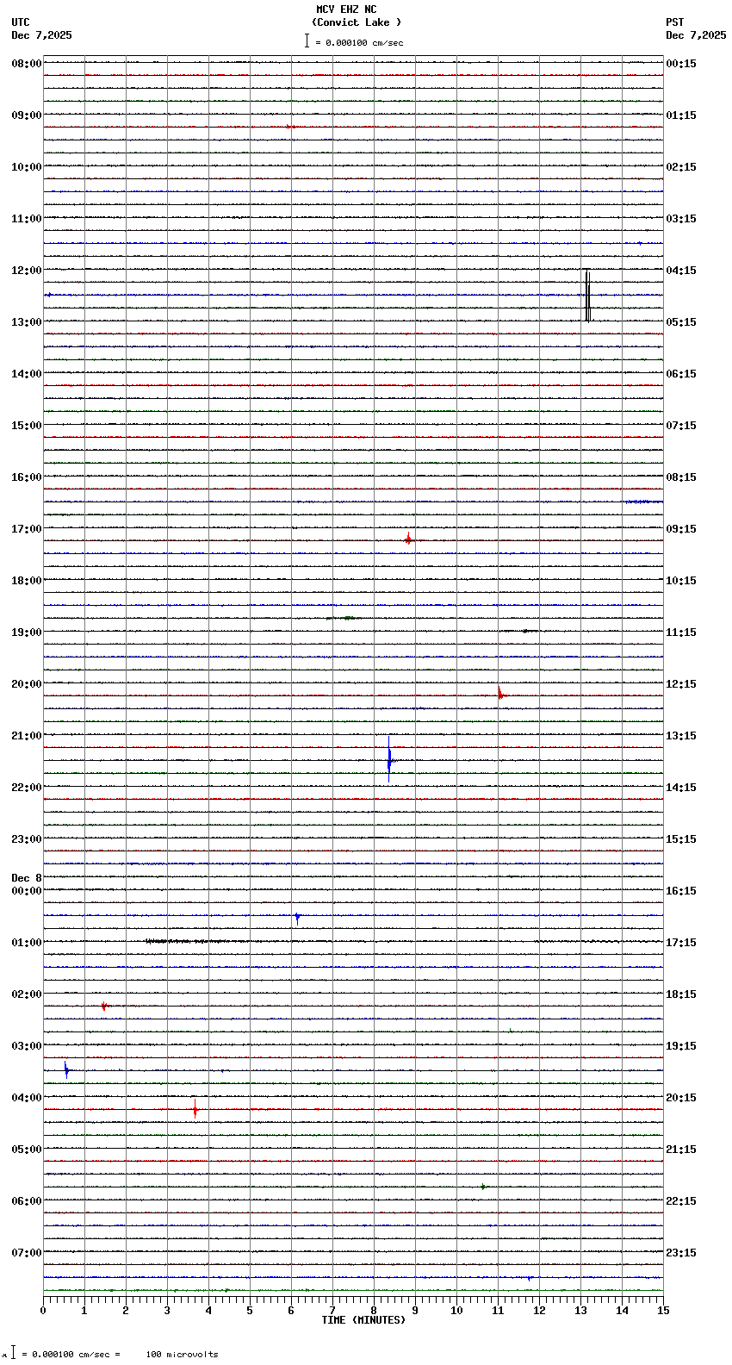Image resolution: width=732 pixels, height=1365 pixels.
Task: Click the green disturbance on the 18:45 trace
Action: (344, 618)
